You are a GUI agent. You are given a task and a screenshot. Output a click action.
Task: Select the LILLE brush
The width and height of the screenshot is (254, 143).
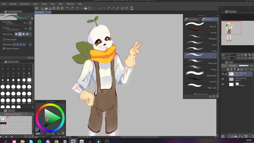pos(200,49)
